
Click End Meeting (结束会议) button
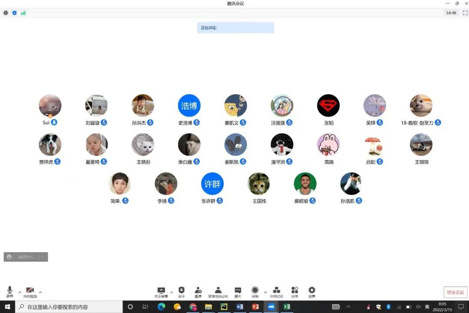tap(456, 292)
